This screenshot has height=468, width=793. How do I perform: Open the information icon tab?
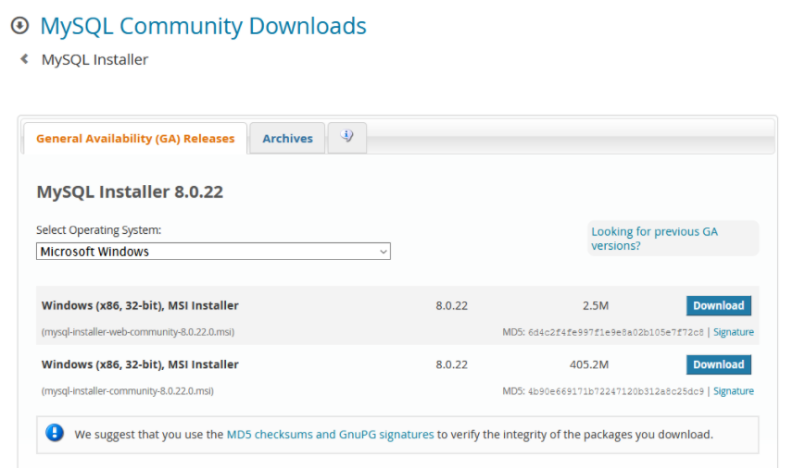tap(346, 137)
